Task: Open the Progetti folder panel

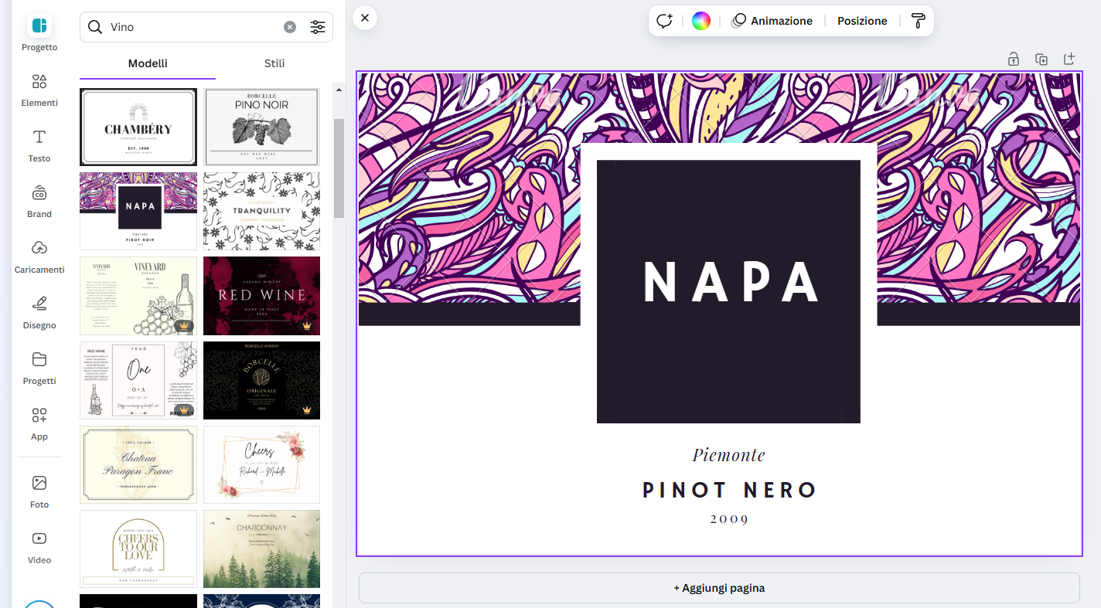Action: (x=39, y=368)
